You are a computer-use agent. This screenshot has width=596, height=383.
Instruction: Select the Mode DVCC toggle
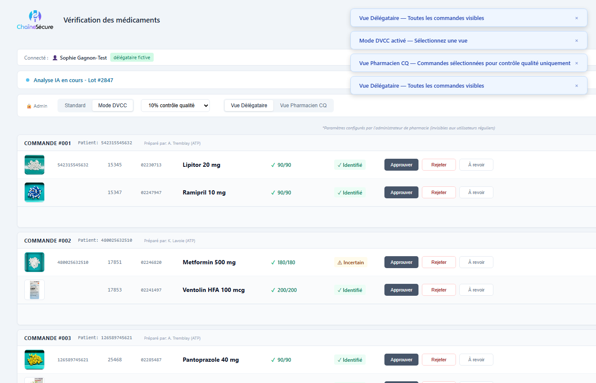(112, 106)
